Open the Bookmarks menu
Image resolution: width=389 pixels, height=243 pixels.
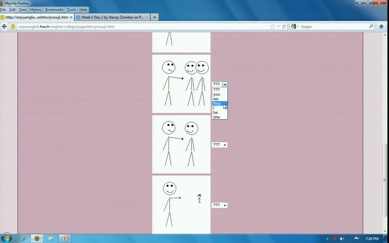pos(54,10)
